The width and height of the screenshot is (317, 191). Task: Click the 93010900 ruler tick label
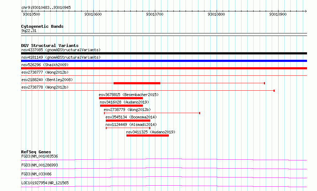(278, 14)
